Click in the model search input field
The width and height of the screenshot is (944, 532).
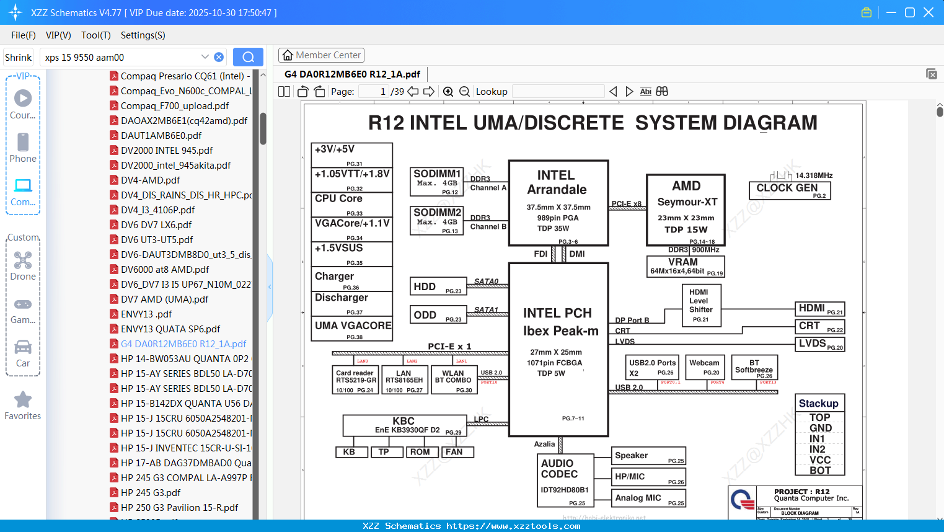(x=120, y=57)
